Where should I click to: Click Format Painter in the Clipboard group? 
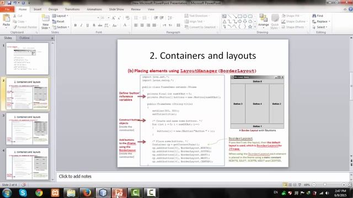pyautogui.click(x=25, y=27)
